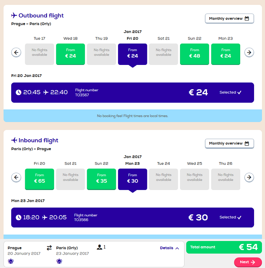Toggle selected outbound flight TO3567
The height and width of the screenshot is (268, 265).
click(132, 93)
